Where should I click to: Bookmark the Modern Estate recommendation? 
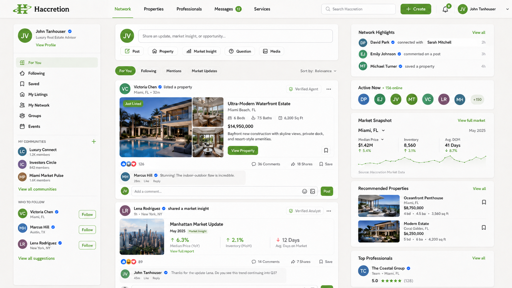(484, 227)
